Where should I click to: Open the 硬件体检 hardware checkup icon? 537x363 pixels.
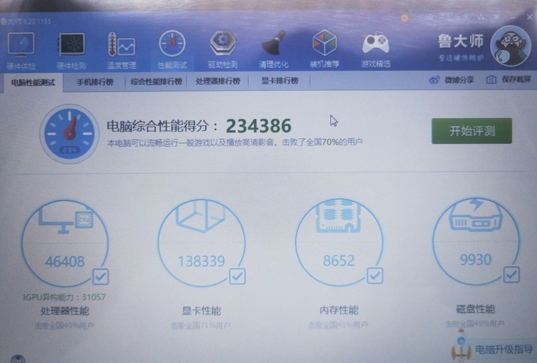point(21,44)
